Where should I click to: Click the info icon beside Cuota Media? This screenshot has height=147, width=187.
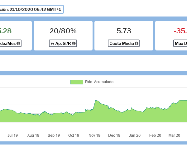137,43
